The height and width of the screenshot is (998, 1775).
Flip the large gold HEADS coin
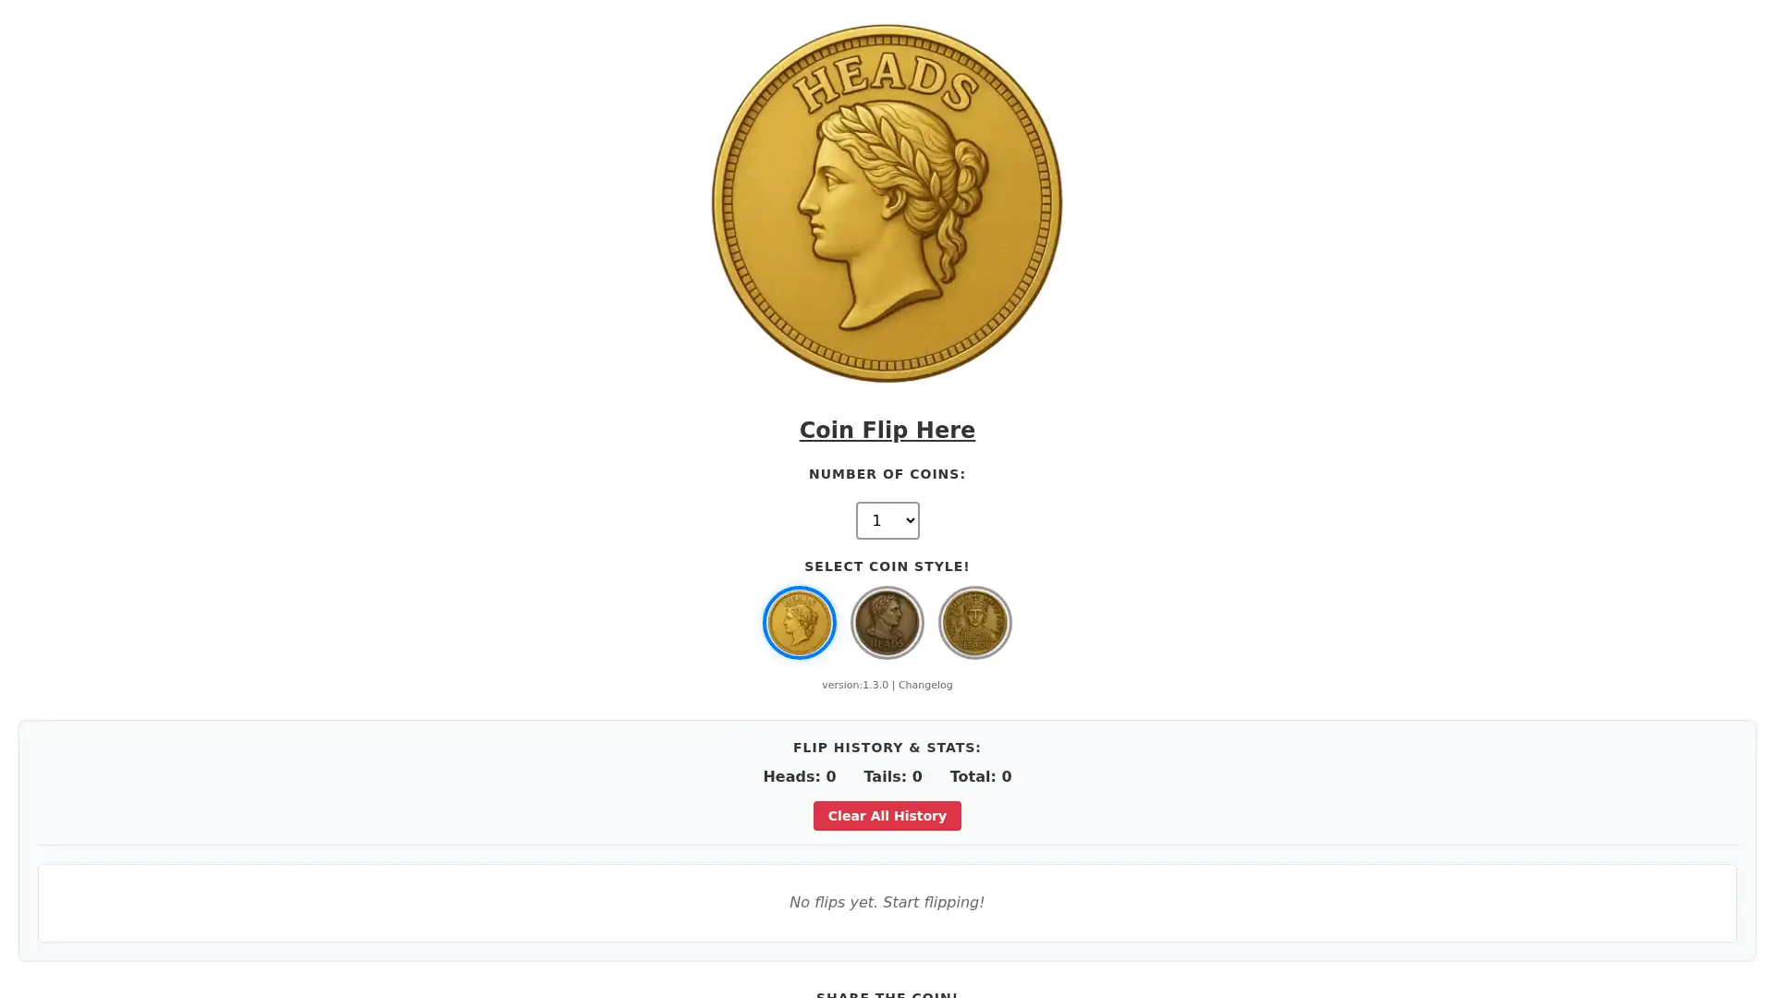point(886,203)
